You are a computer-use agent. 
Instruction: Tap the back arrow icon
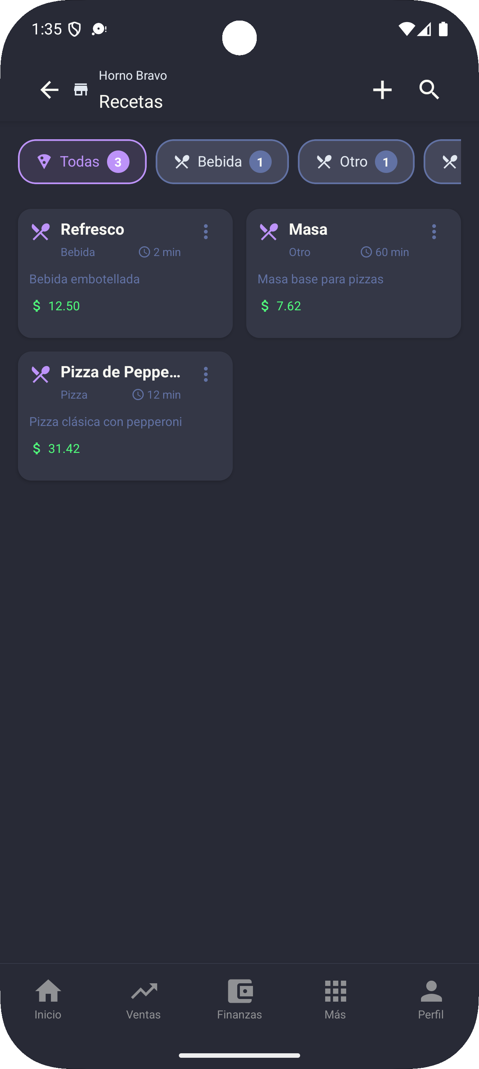[49, 89]
